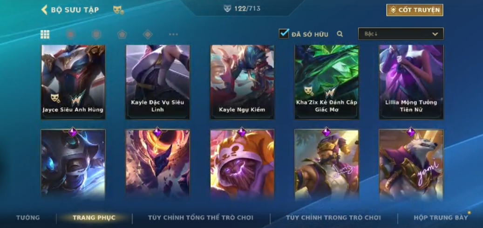The width and height of the screenshot is (483, 228).
Task: Open Tùy Chỉnh Trong Trò Chơi tab
Action: (x=333, y=218)
